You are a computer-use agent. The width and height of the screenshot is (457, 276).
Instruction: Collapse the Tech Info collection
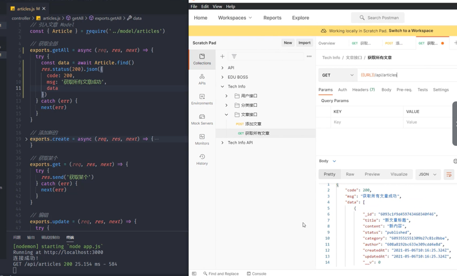pos(222,86)
